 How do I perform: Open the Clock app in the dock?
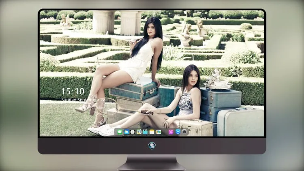[x=133, y=132]
